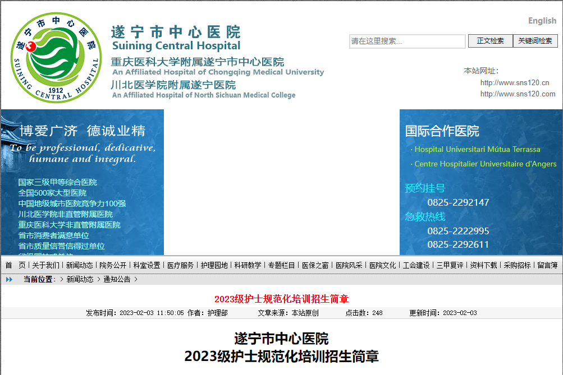
Task: Click the blue double-arrow breadcrumb icon
Action: click(x=10, y=279)
